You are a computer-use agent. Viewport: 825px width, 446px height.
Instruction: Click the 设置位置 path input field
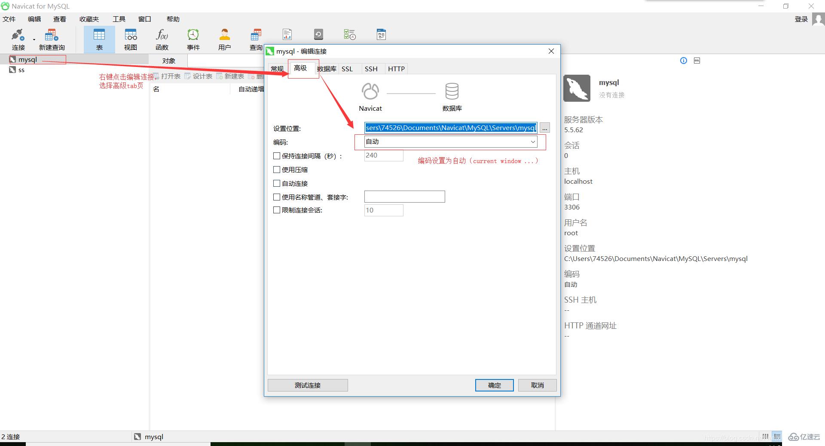(x=451, y=128)
